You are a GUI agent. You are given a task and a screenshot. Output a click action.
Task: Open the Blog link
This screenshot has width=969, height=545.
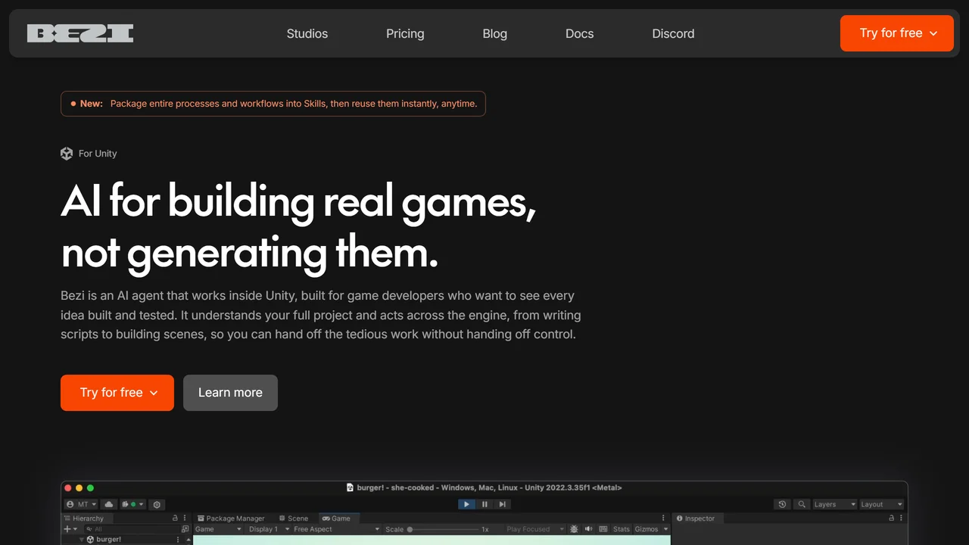click(x=495, y=33)
